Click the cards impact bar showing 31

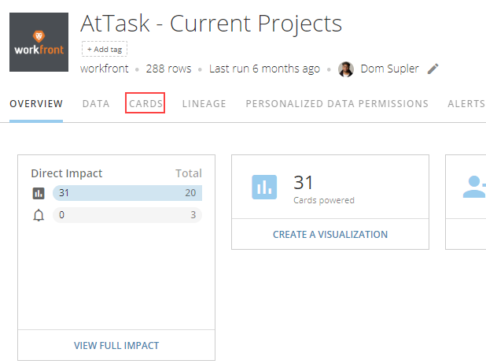point(127,193)
